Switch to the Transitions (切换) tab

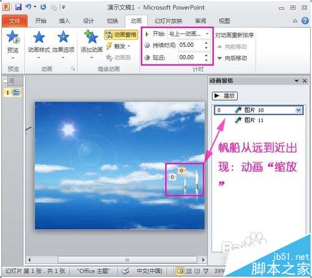pyautogui.click(x=112, y=21)
